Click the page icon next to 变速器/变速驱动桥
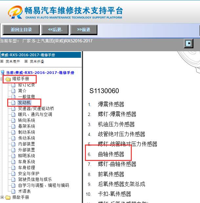The height and width of the screenshot is (203, 200). point(13,109)
